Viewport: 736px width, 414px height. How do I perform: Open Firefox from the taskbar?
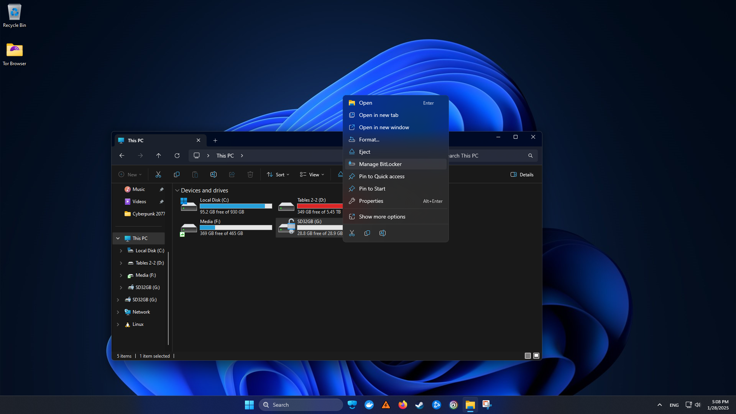pyautogui.click(x=403, y=405)
